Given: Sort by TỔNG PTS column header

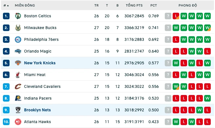Looking at the screenshot, I should point(134,6).
